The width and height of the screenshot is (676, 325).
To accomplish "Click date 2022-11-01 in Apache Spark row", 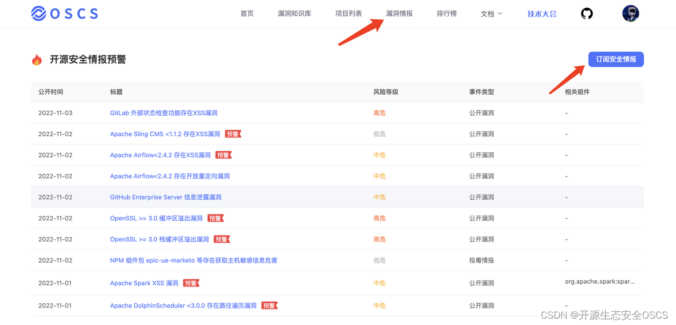I will 55,283.
